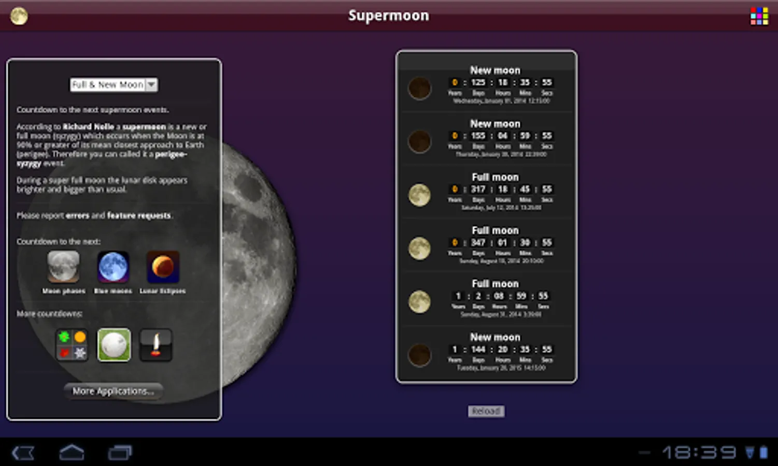Click the feature requests link
This screenshot has height=466, width=778.
tap(138, 215)
